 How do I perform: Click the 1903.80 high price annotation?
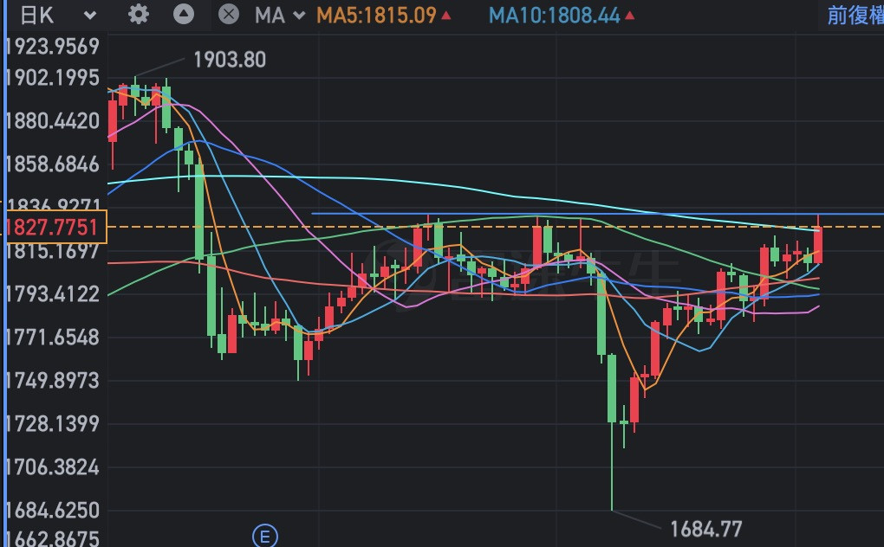pos(230,60)
